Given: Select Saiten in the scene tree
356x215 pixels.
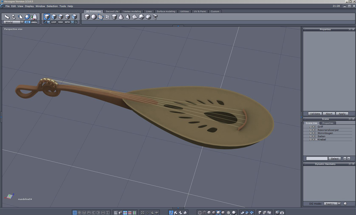Looking at the screenshot, I should click(x=321, y=136).
